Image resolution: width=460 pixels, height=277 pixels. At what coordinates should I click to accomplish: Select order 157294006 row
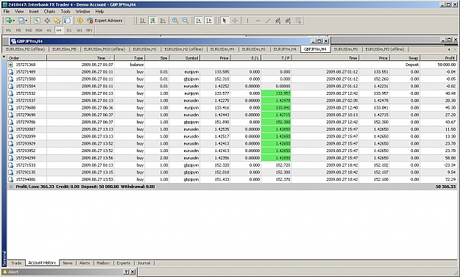click(x=232, y=179)
